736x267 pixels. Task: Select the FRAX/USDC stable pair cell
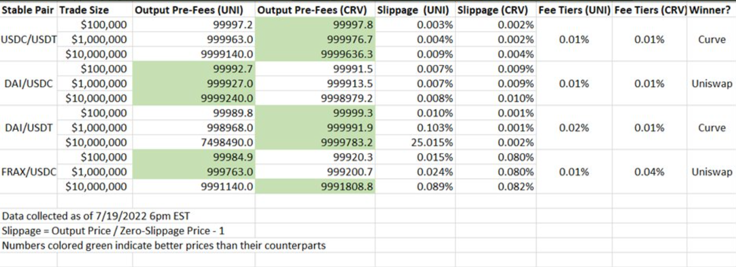[x=29, y=172]
